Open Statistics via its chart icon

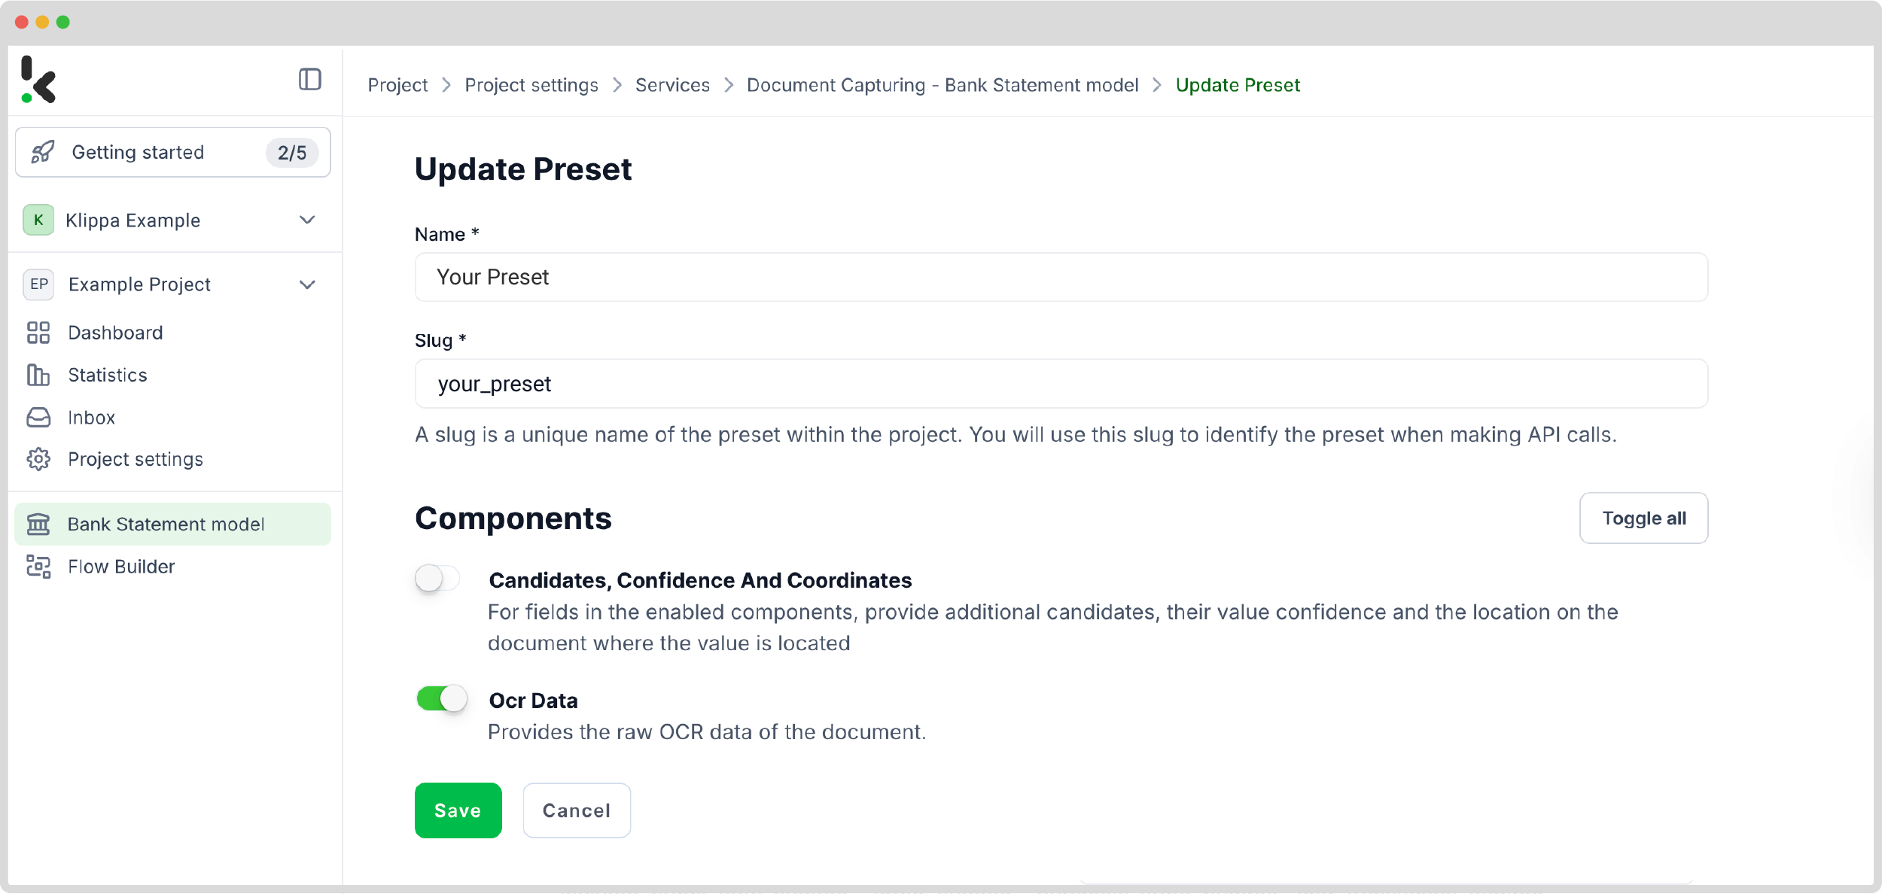point(38,375)
